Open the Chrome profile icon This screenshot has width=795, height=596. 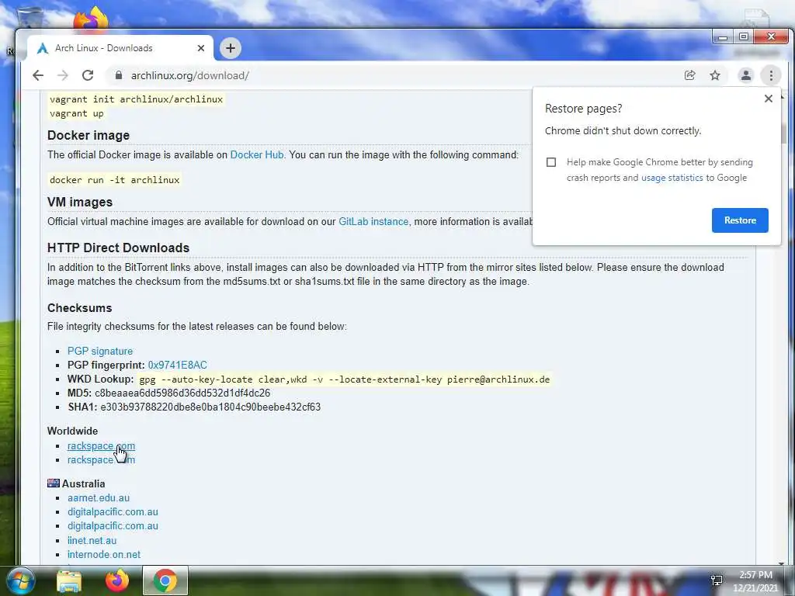(x=746, y=75)
